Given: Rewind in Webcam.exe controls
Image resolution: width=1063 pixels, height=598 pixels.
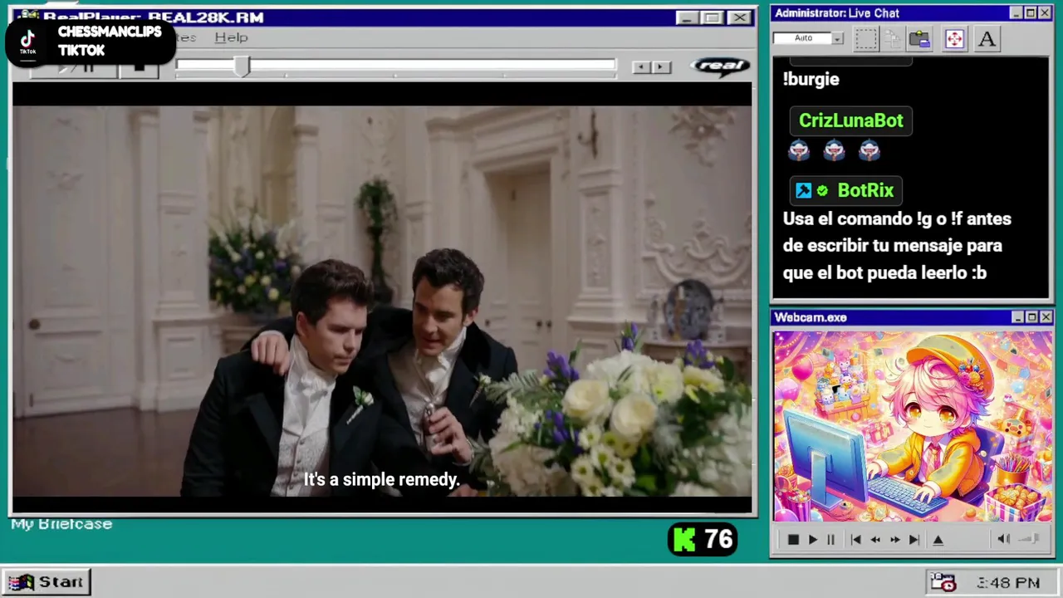Looking at the screenshot, I should pyautogui.click(x=875, y=540).
